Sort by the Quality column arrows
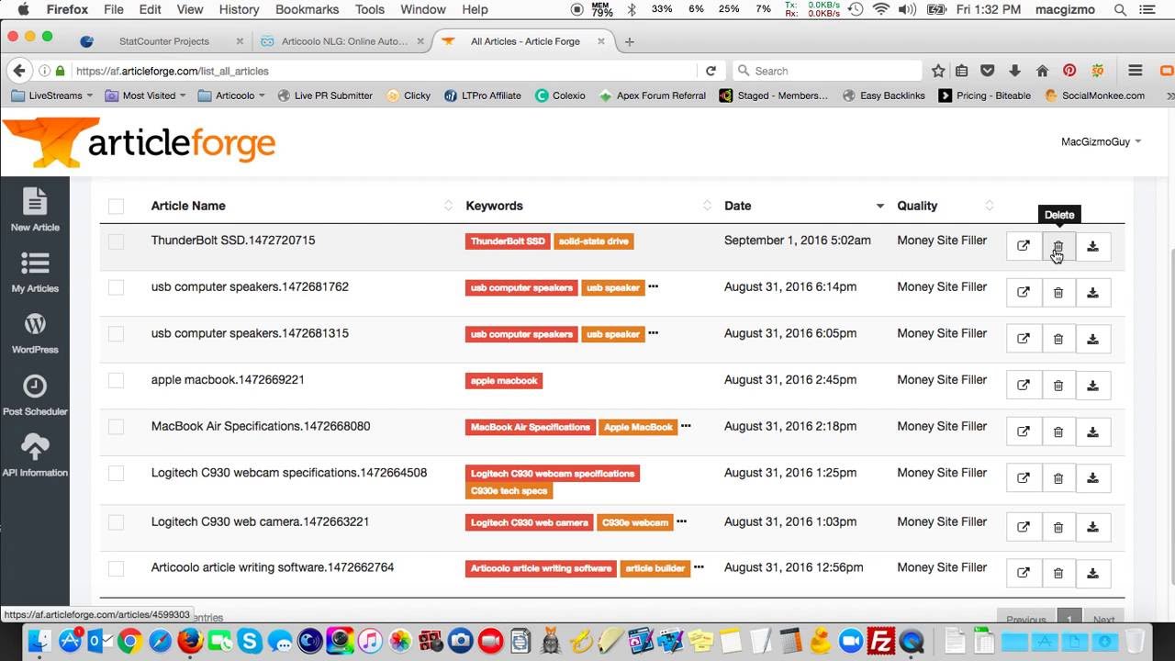 click(989, 206)
